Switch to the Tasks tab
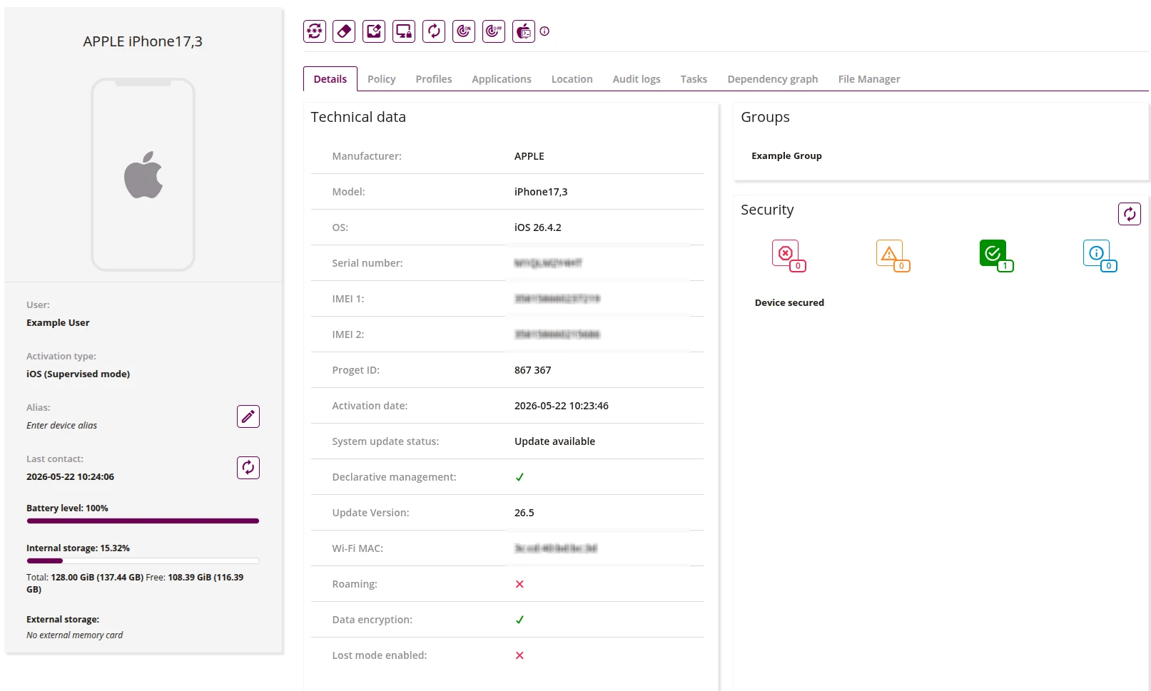 tap(694, 79)
